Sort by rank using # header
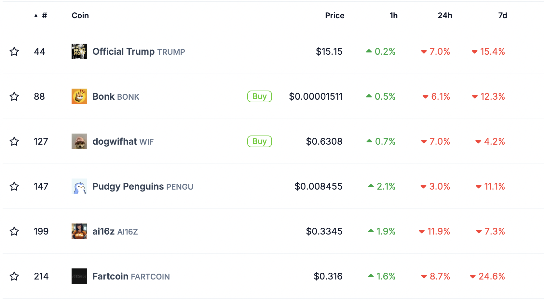The width and height of the screenshot is (544, 301). click(44, 16)
